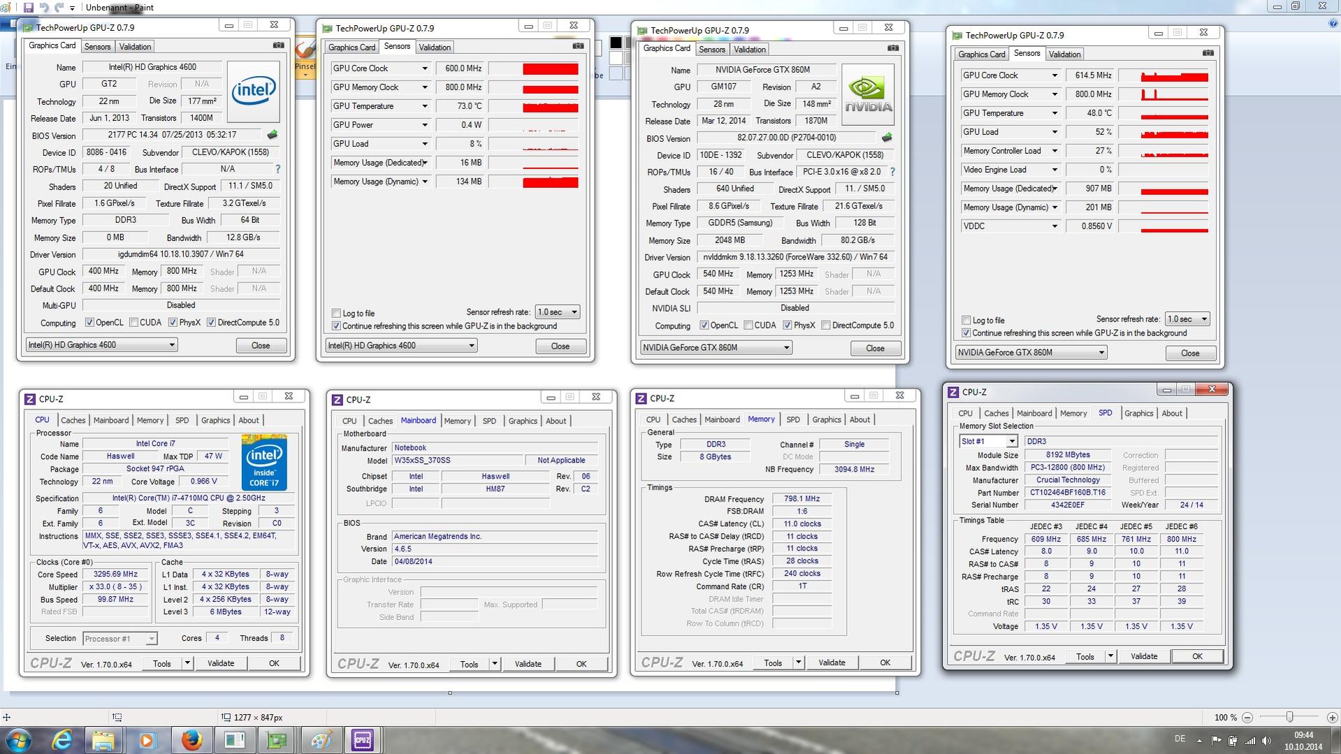Open Windows Explorer from the taskbar
The width and height of the screenshot is (1341, 754).
pyautogui.click(x=104, y=740)
